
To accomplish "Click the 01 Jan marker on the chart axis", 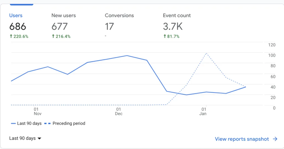I will (203, 111).
